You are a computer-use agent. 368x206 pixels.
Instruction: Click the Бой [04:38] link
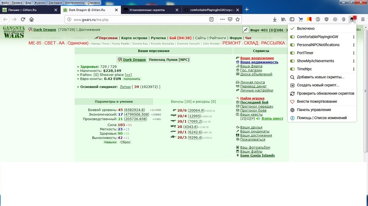pos(180,38)
